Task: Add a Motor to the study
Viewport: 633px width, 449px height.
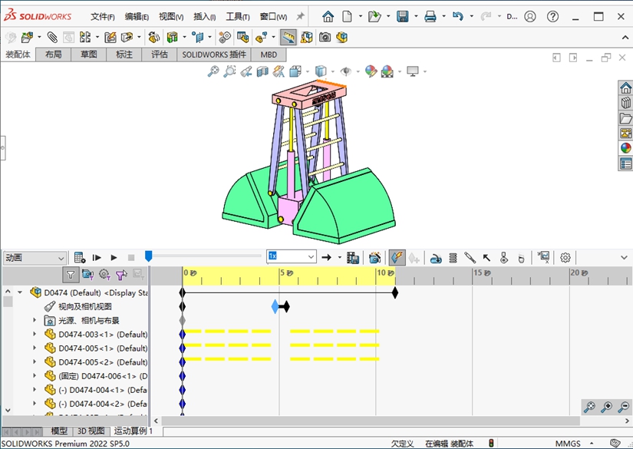Action: pyautogui.click(x=435, y=258)
